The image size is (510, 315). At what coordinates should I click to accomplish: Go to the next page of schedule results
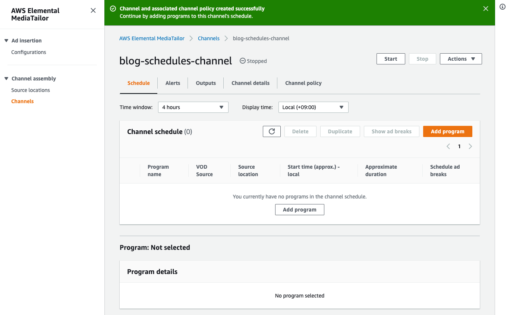(470, 146)
